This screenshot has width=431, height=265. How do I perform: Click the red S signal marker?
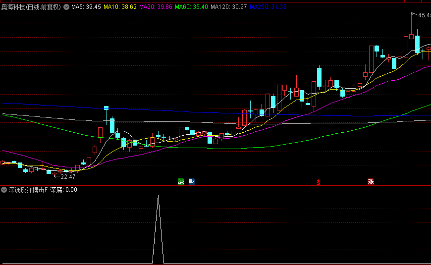click(x=319, y=182)
